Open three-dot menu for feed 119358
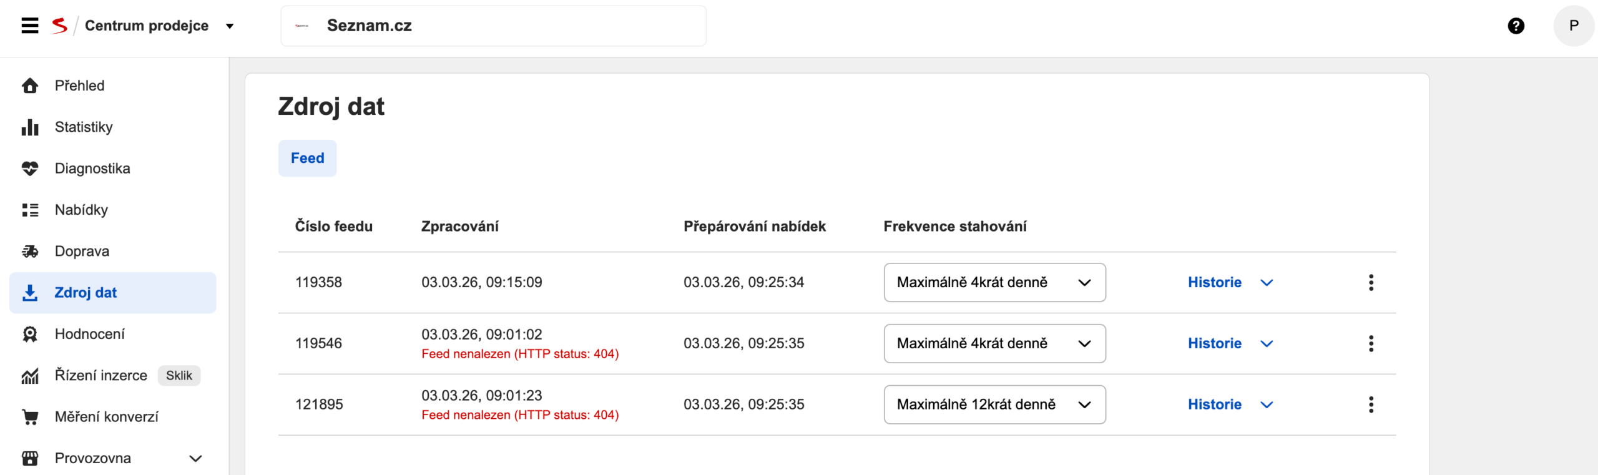 tap(1371, 283)
